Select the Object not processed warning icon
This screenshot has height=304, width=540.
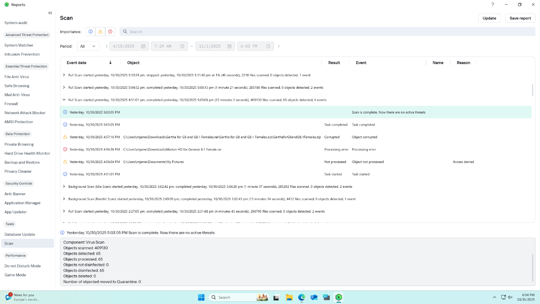(x=65, y=162)
